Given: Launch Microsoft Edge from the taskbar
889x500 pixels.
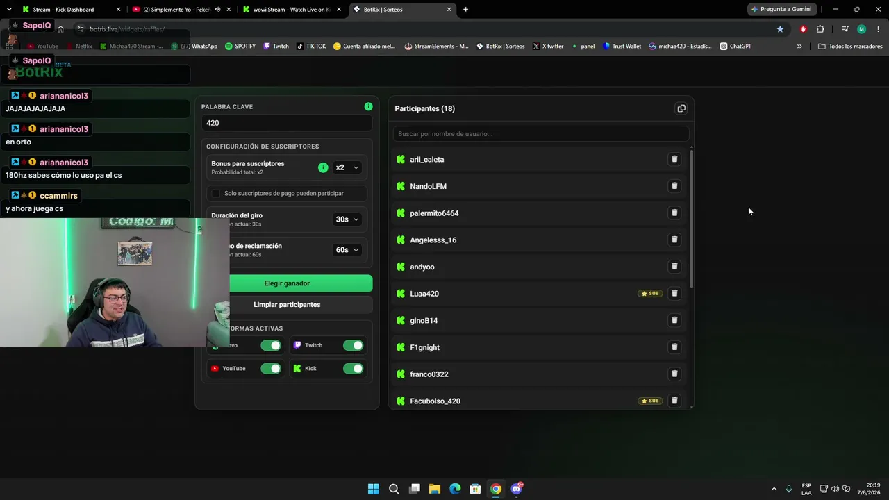Looking at the screenshot, I should (x=455, y=489).
